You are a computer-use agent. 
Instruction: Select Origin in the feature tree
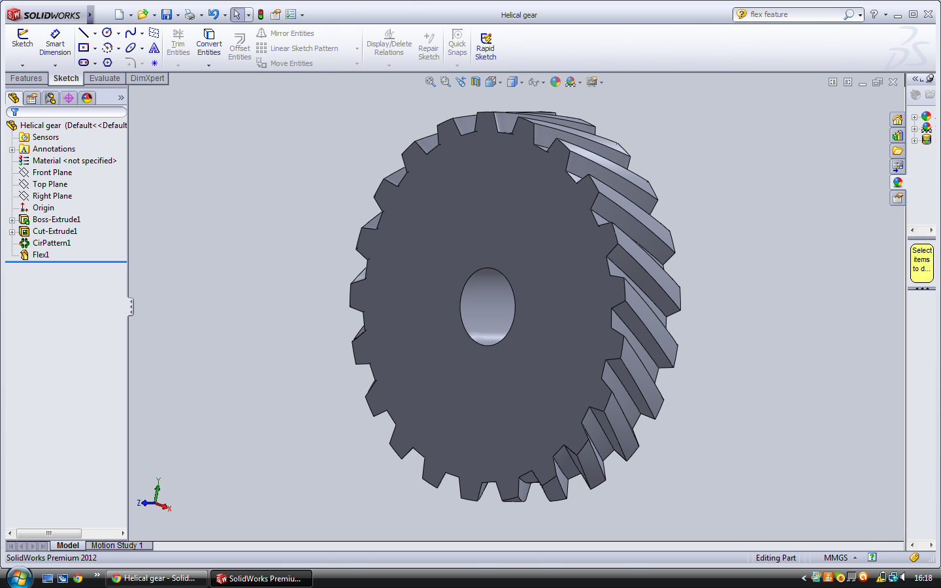(x=43, y=208)
